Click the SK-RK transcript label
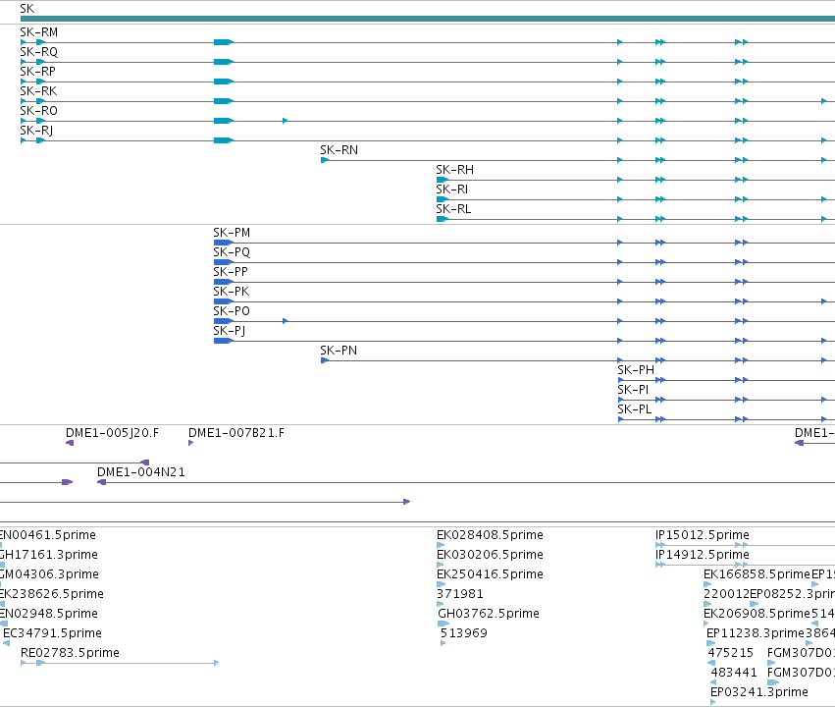This screenshot has height=707, width=835. 38,91
